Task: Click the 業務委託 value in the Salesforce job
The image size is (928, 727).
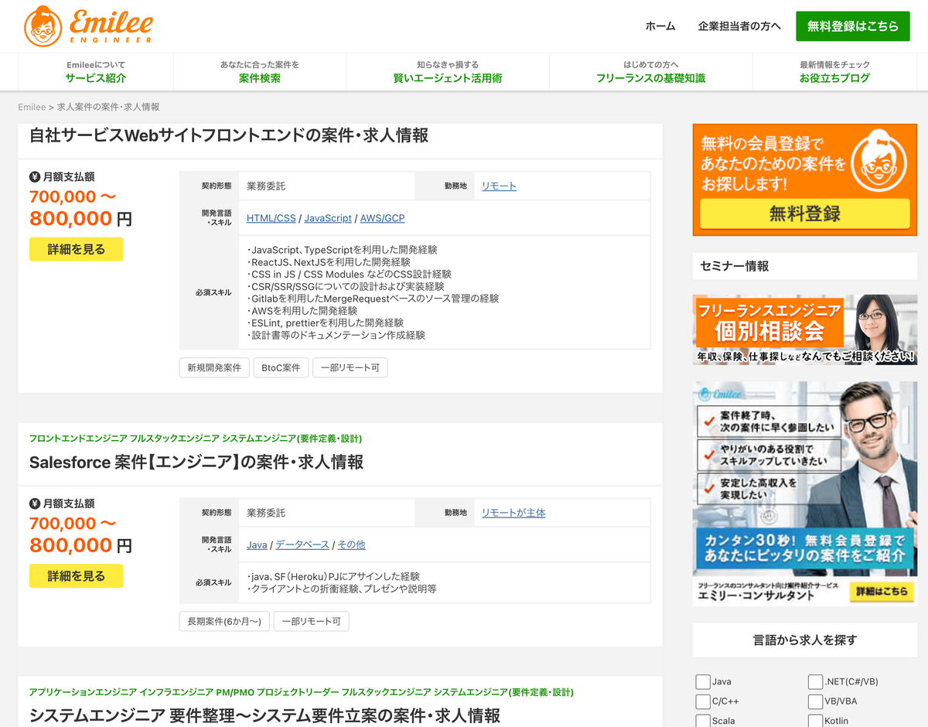Action: pyautogui.click(x=266, y=512)
